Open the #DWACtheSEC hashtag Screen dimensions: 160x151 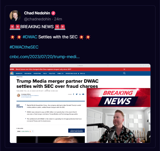24,47
